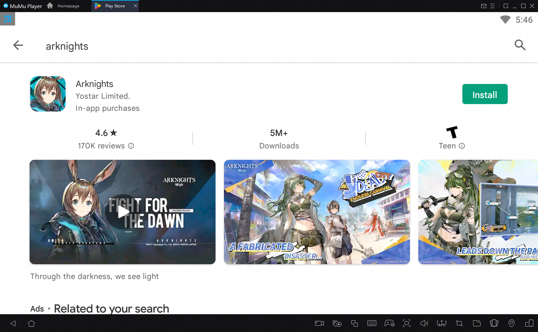Install an APK file via APK icon
The width and height of the screenshot is (538, 332).
442,323
